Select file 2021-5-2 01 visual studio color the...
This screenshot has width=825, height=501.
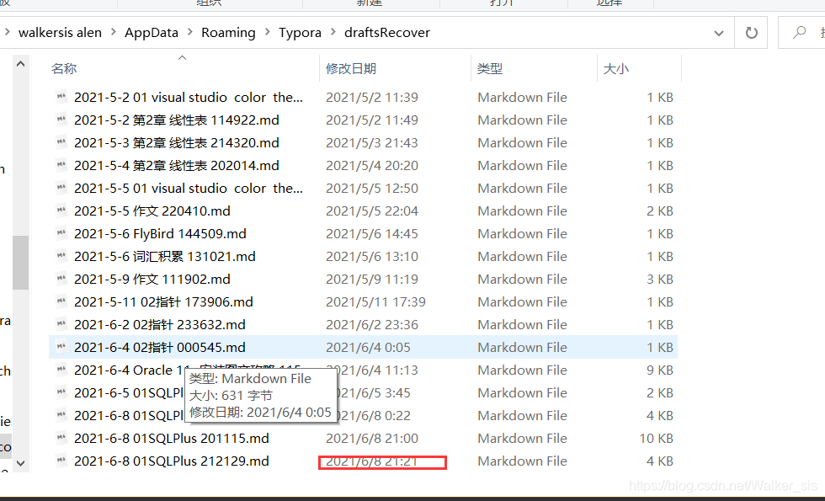(x=189, y=98)
